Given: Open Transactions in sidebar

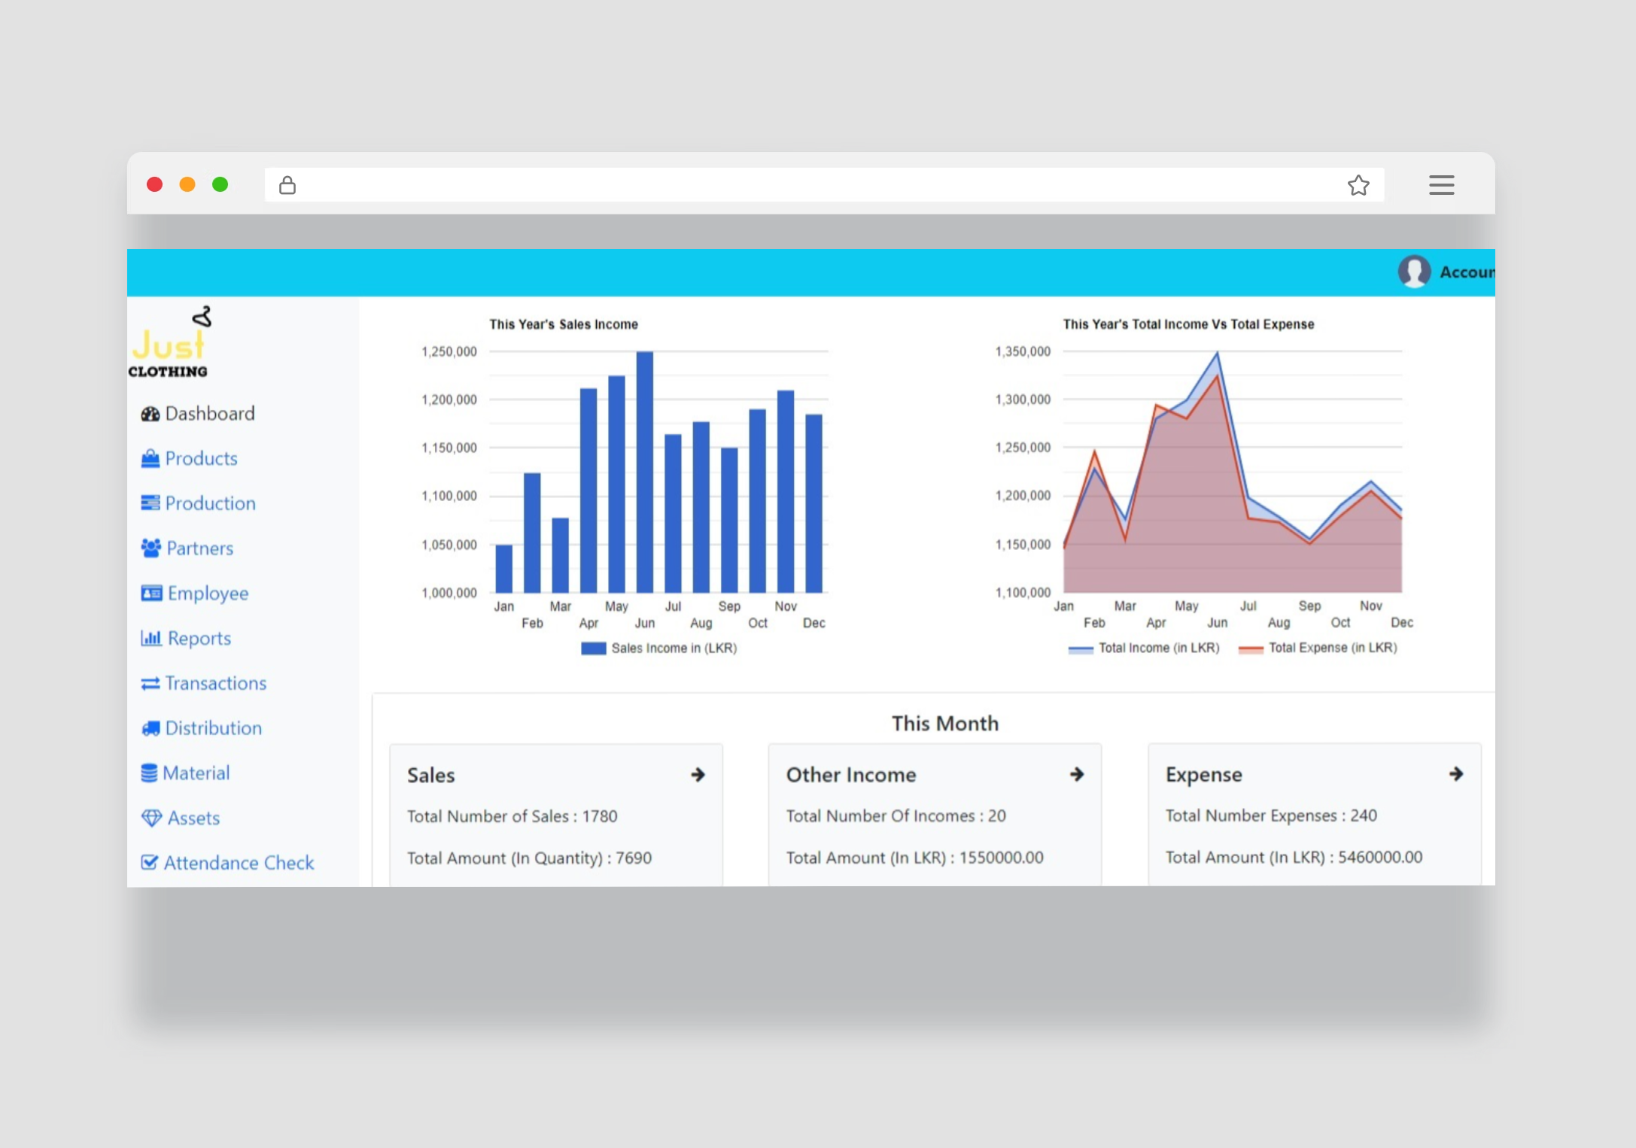Looking at the screenshot, I should point(215,683).
